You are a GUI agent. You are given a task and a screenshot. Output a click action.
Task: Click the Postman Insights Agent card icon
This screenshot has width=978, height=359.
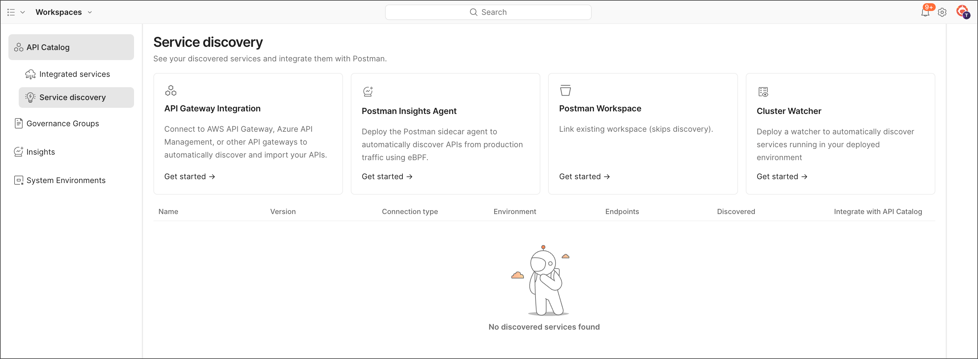[x=368, y=91]
